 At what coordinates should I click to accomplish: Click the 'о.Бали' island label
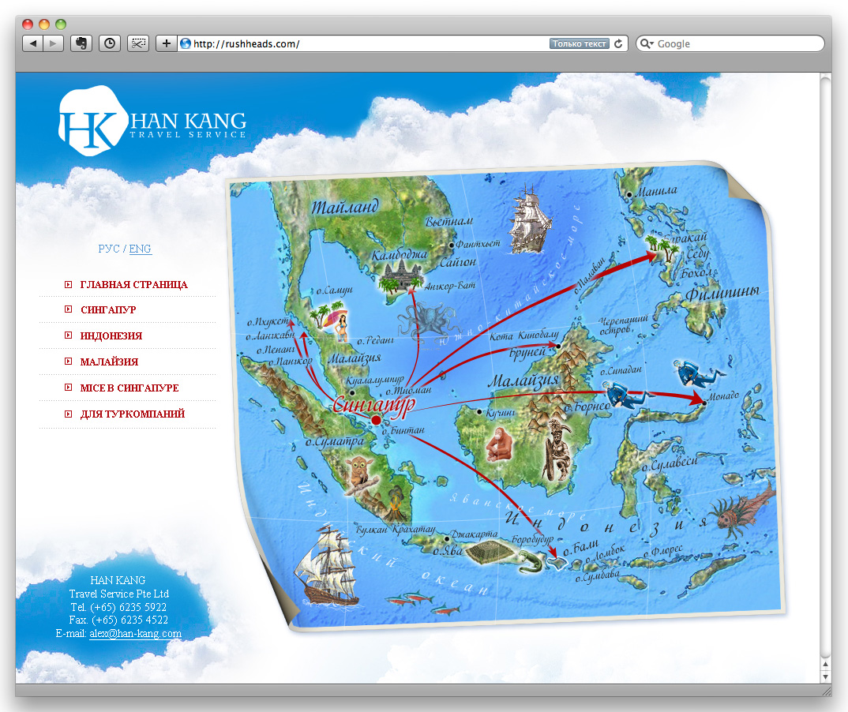580,549
